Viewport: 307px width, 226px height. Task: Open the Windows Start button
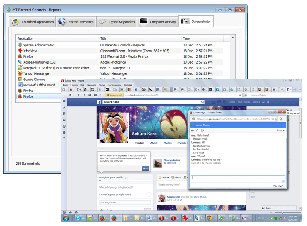pyautogui.click(x=66, y=218)
